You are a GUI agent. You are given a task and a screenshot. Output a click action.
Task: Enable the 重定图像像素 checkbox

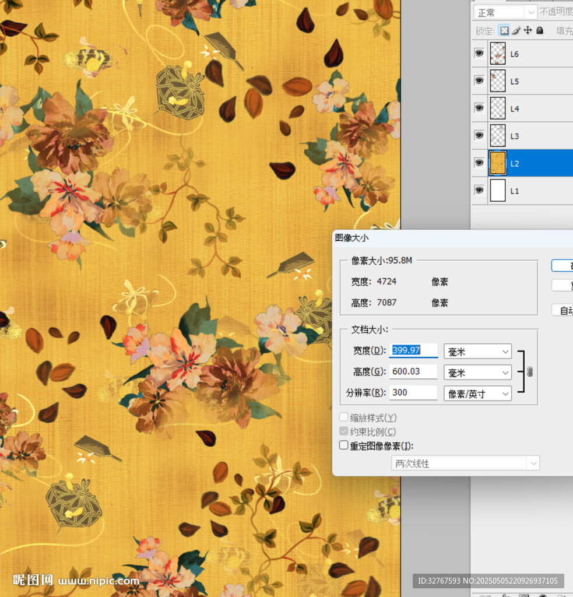tap(343, 445)
